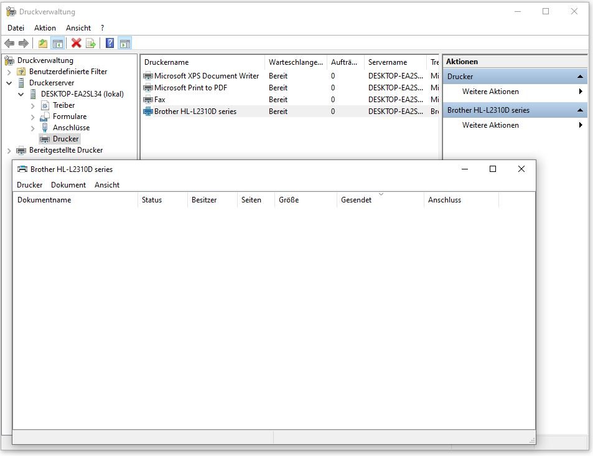Click the Brother HL-L2310D series printer icon in list
Screen dimensions: 593x456
click(x=148, y=112)
